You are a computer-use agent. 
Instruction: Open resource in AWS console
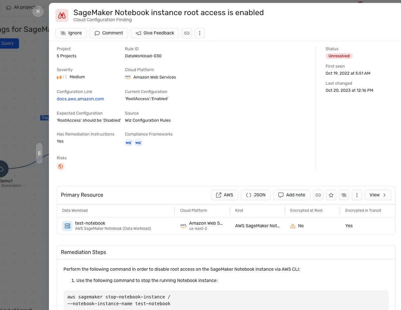click(x=224, y=195)
